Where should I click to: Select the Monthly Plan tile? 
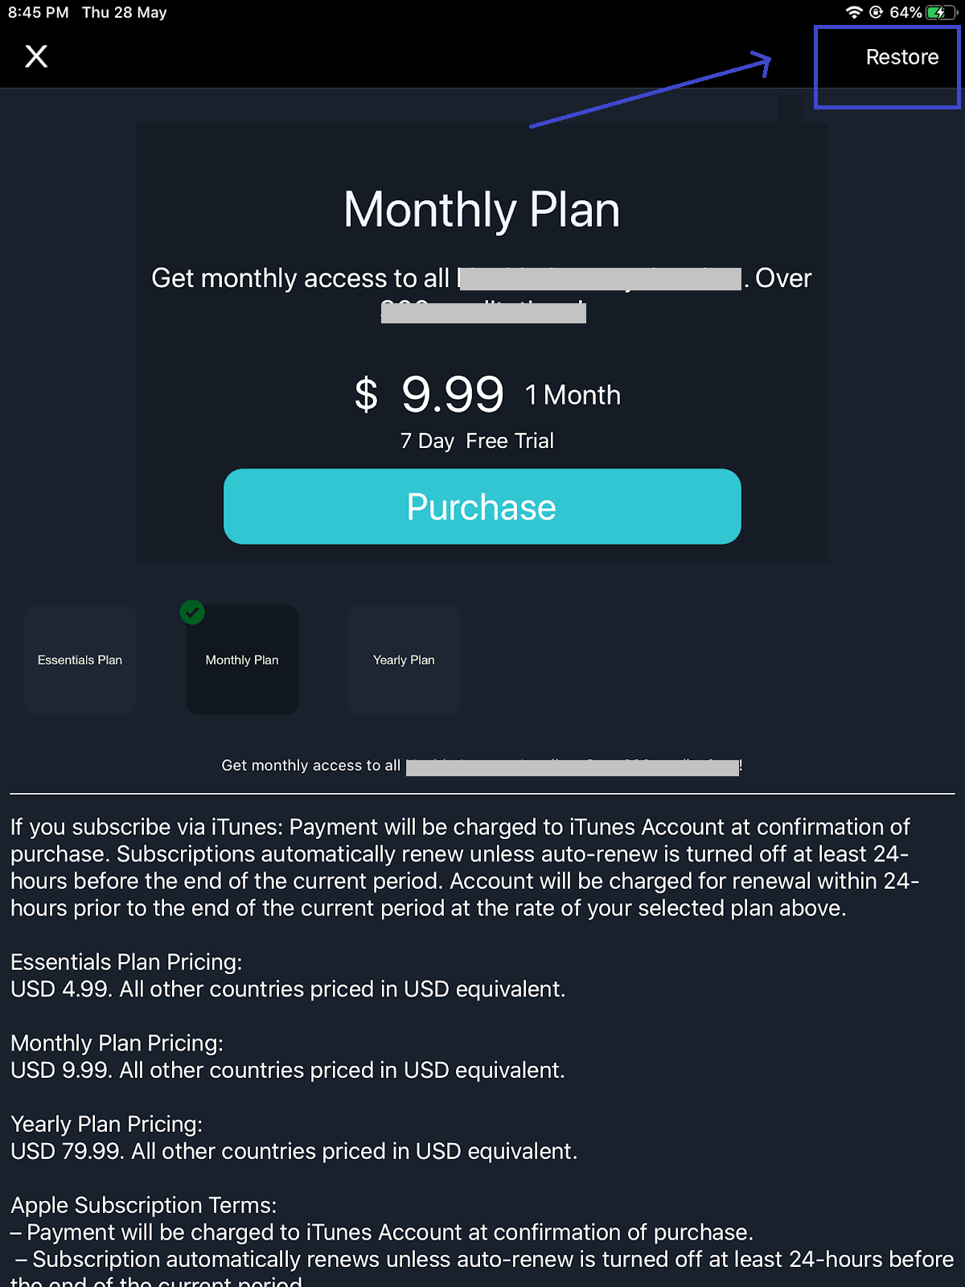pyautogui.click(x=242, y=660)
